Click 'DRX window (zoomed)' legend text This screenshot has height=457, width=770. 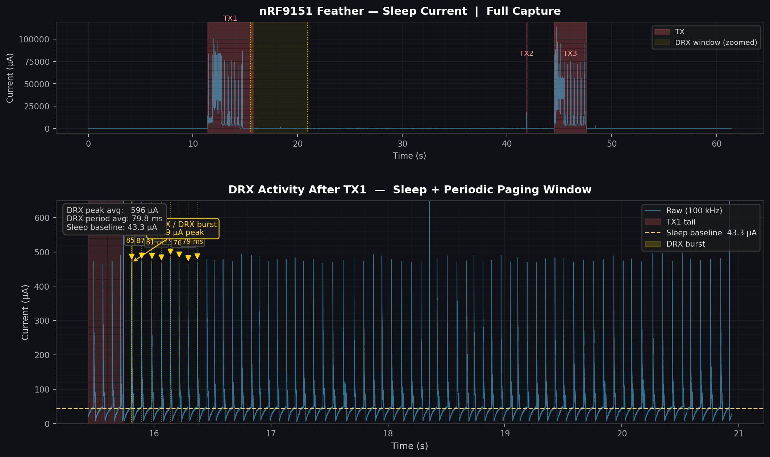[716, 43]
